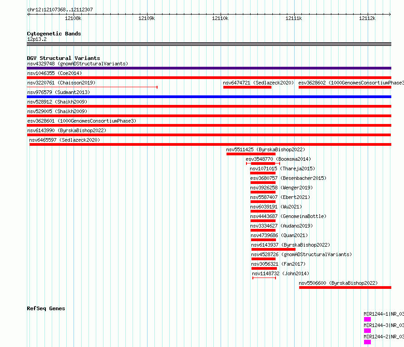Open nsv528912 (Shaikh2009) label
Viewport: 404px width, 347px height.
(57, 102)
